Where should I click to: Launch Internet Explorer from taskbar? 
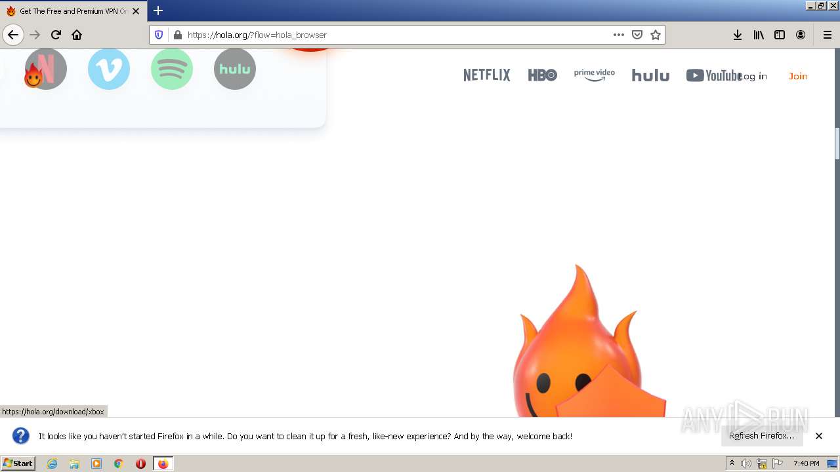(x=52, y=463)
